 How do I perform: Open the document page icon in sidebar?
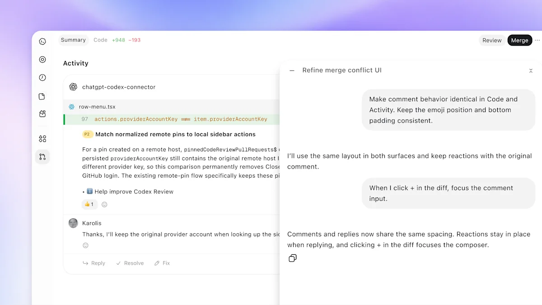pyautogui.click(x=42, y=96)
